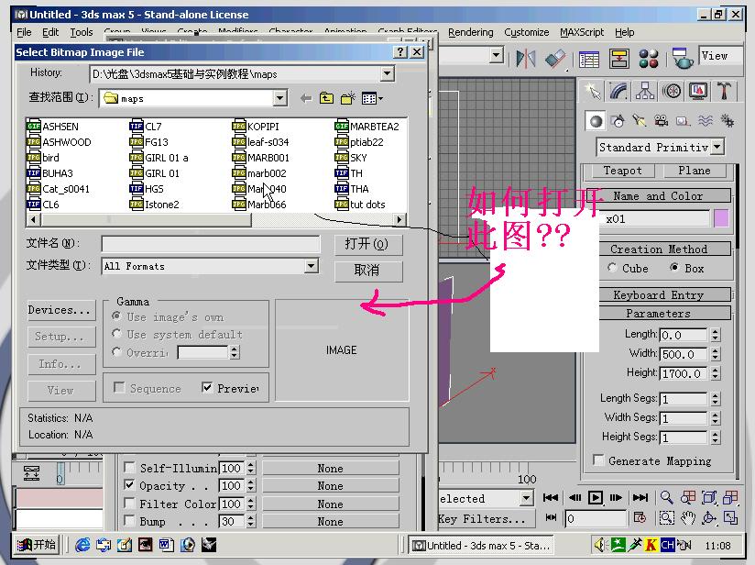Go back using the dialog back arrow icon
This screenshot has width=755, height=565.
click(x=306, y=98)
